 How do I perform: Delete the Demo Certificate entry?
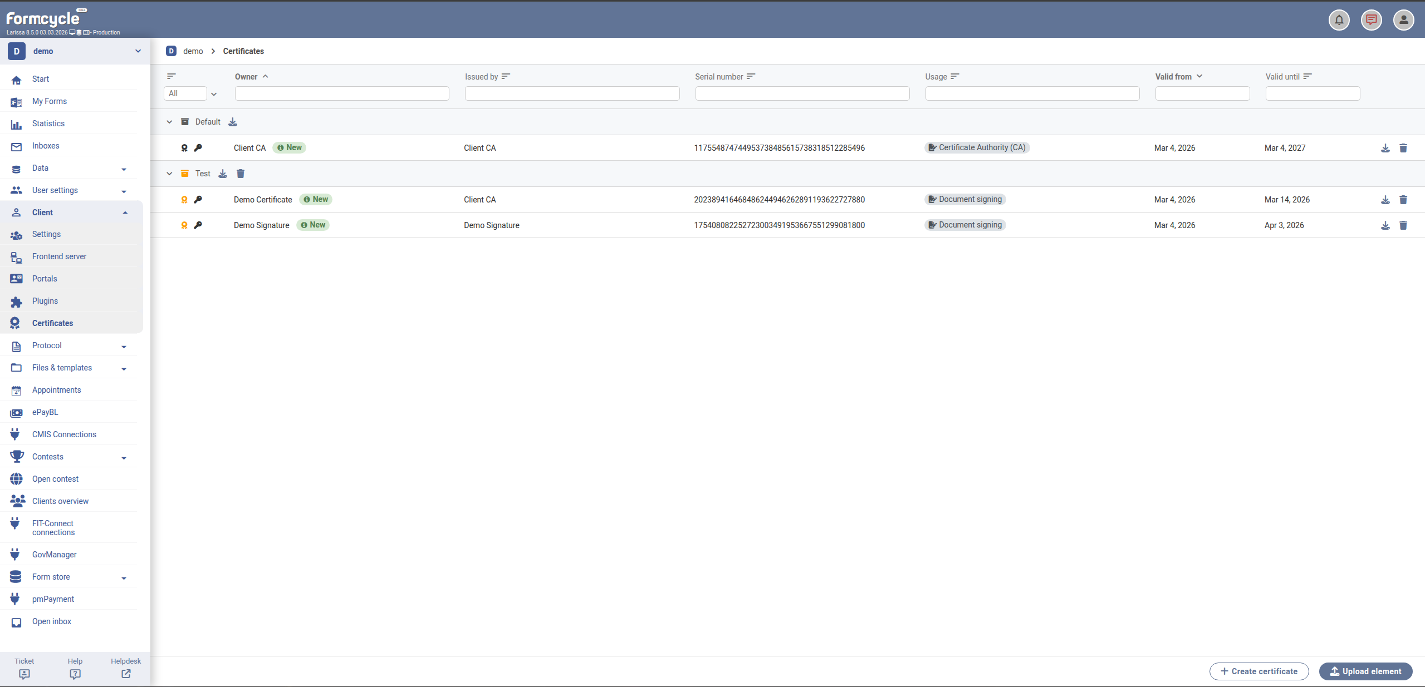[x=1403, y=200]
